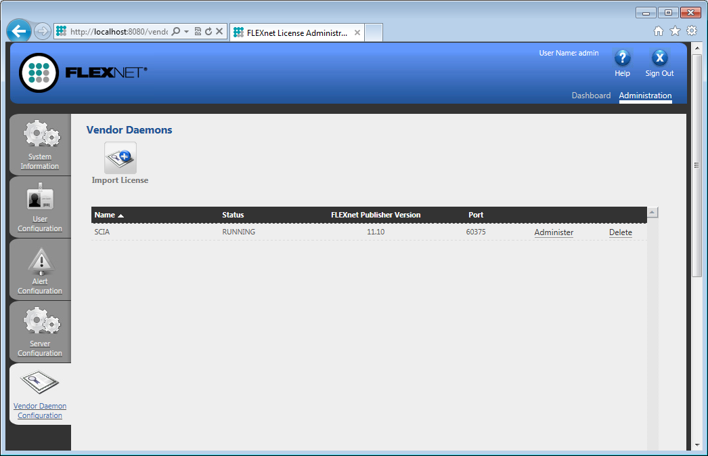Screen dimensions: 708x456
Task: Close the browser window
Action: pos(690,13)
